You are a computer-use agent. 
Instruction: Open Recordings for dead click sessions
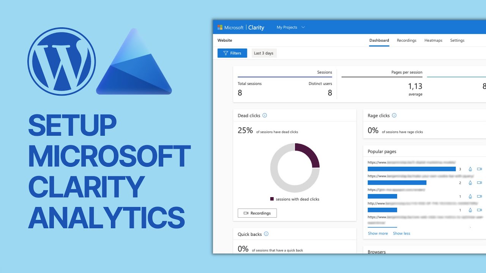click(x=257, y=213)
